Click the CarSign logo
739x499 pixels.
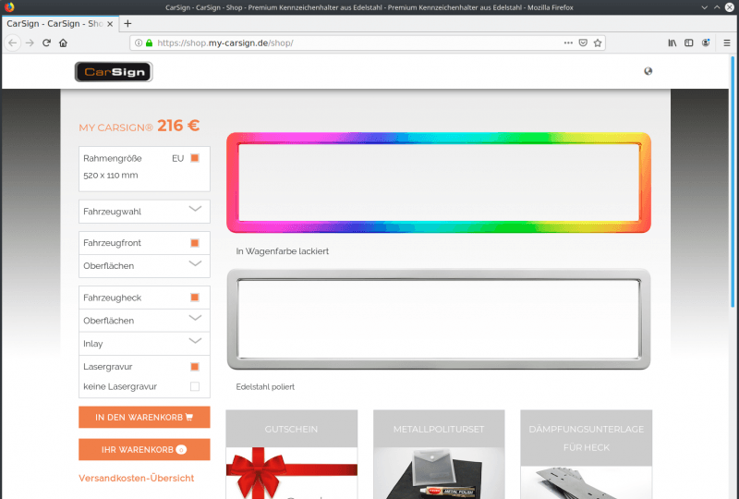click(x=114, y=72)
